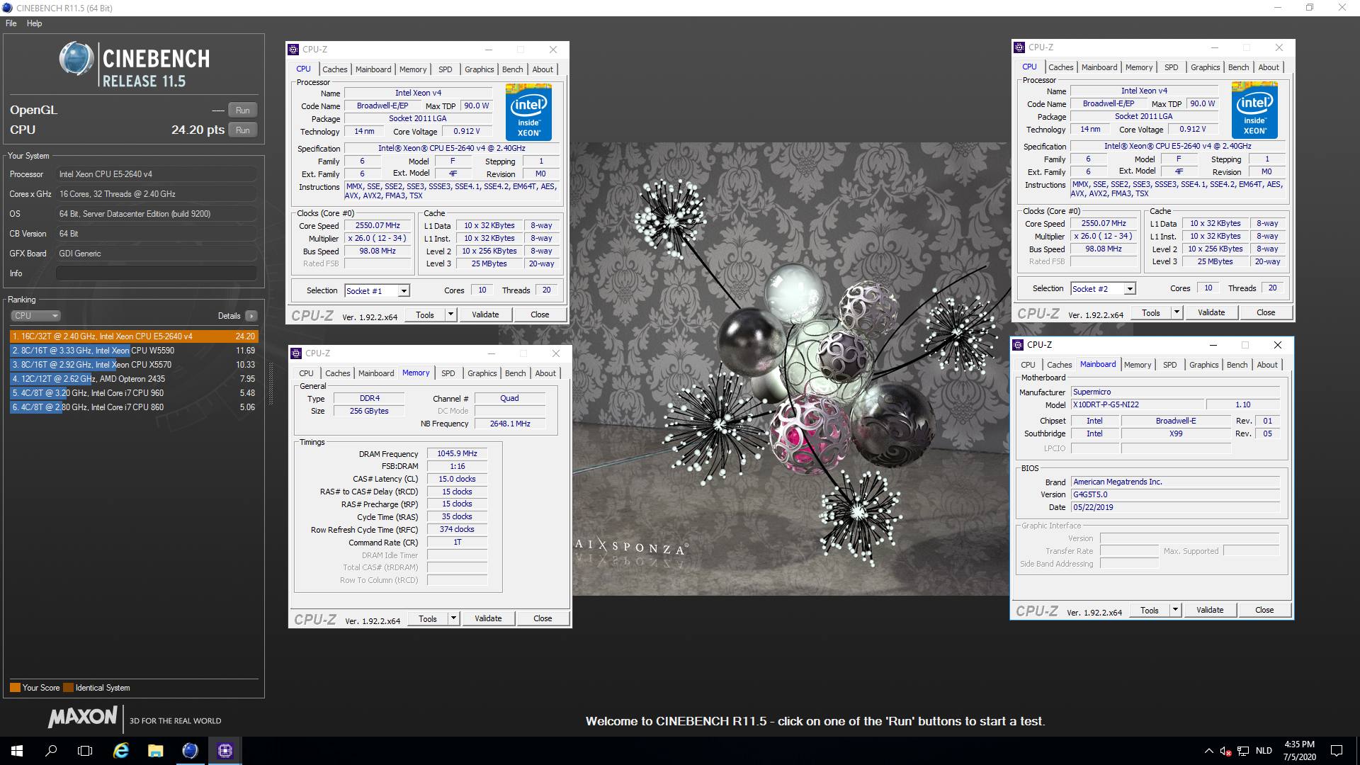The height and width of the screenshot is (765, 1360).
Task: Switch to Caches tab in Socket #1 CPU-Z
Action: click(x=335, y=69)
